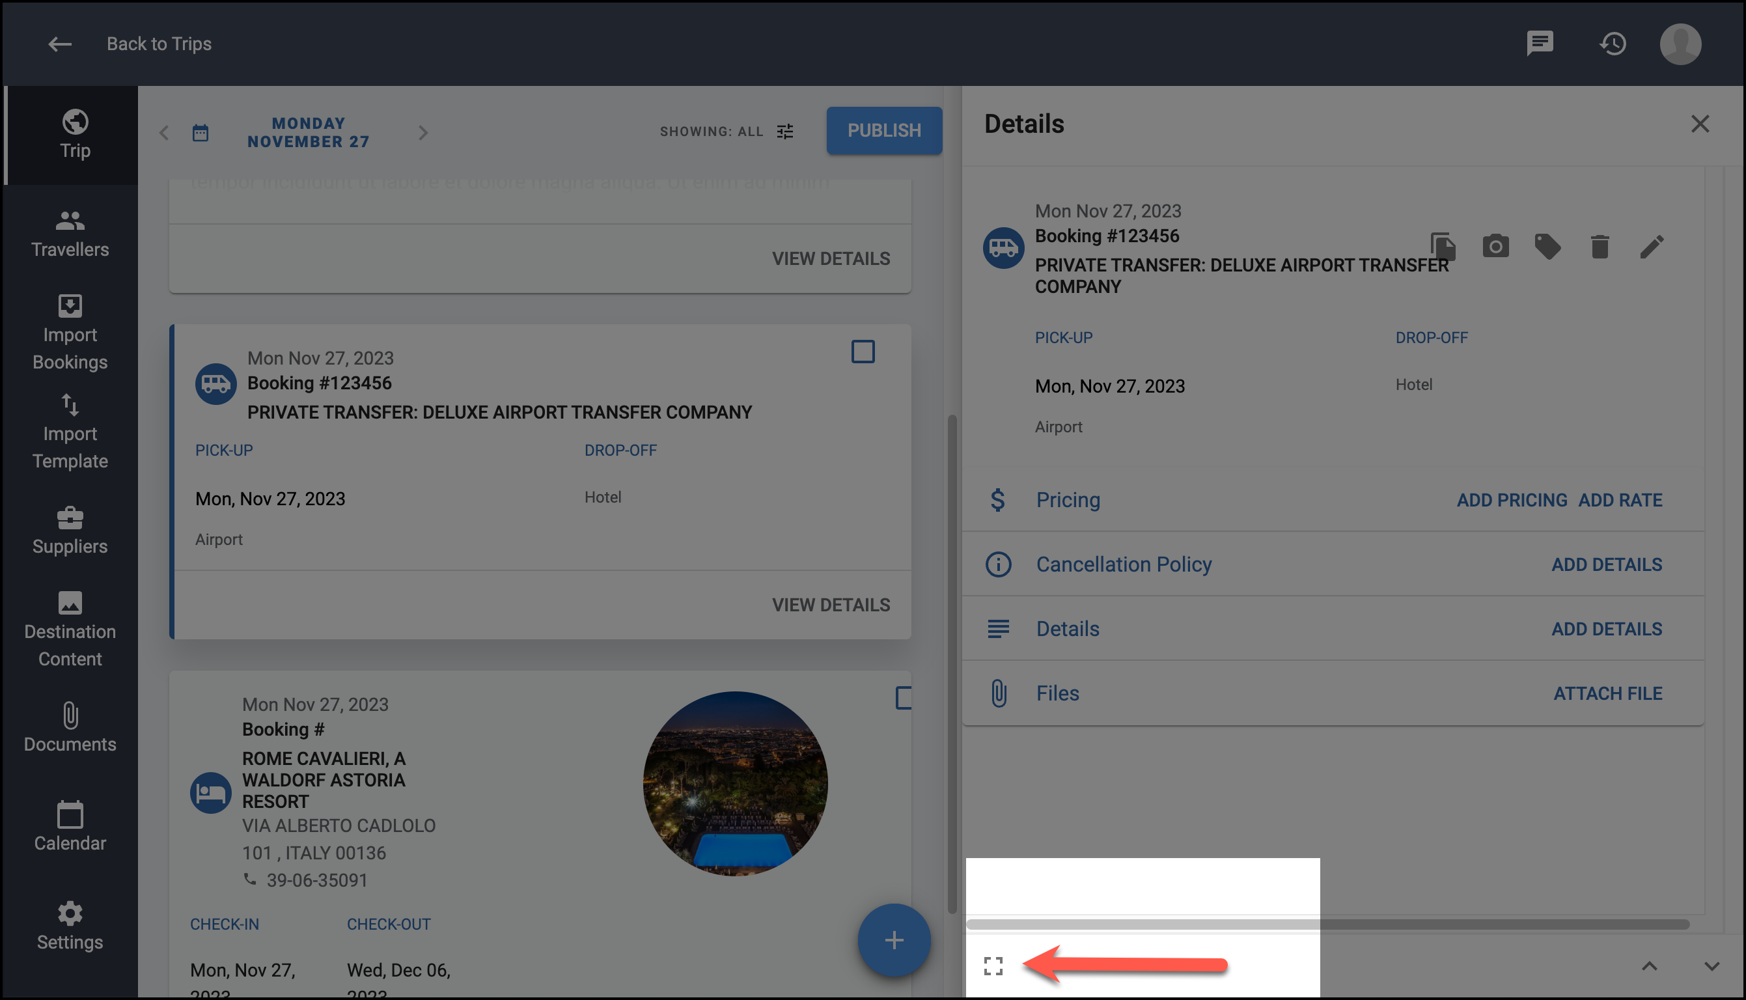The image size is (1746, 1000).
Task: Click View Details on Booking #123456 card
Action: [831, 604]
